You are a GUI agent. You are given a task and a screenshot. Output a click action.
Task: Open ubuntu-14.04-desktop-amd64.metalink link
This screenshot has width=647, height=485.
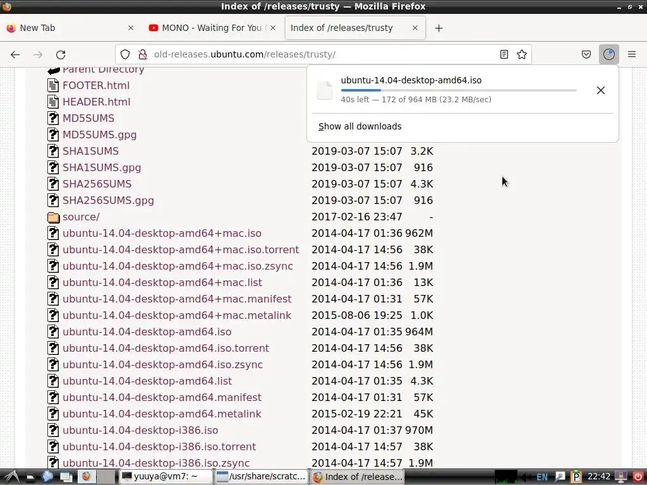(162, 414)
